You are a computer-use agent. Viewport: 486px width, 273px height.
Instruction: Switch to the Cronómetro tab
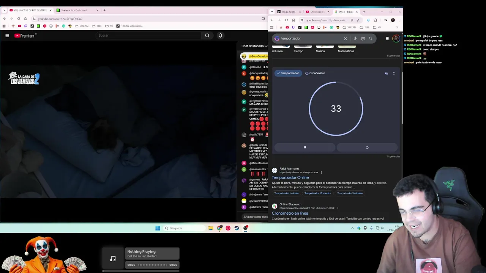click(x=315, y=73)
